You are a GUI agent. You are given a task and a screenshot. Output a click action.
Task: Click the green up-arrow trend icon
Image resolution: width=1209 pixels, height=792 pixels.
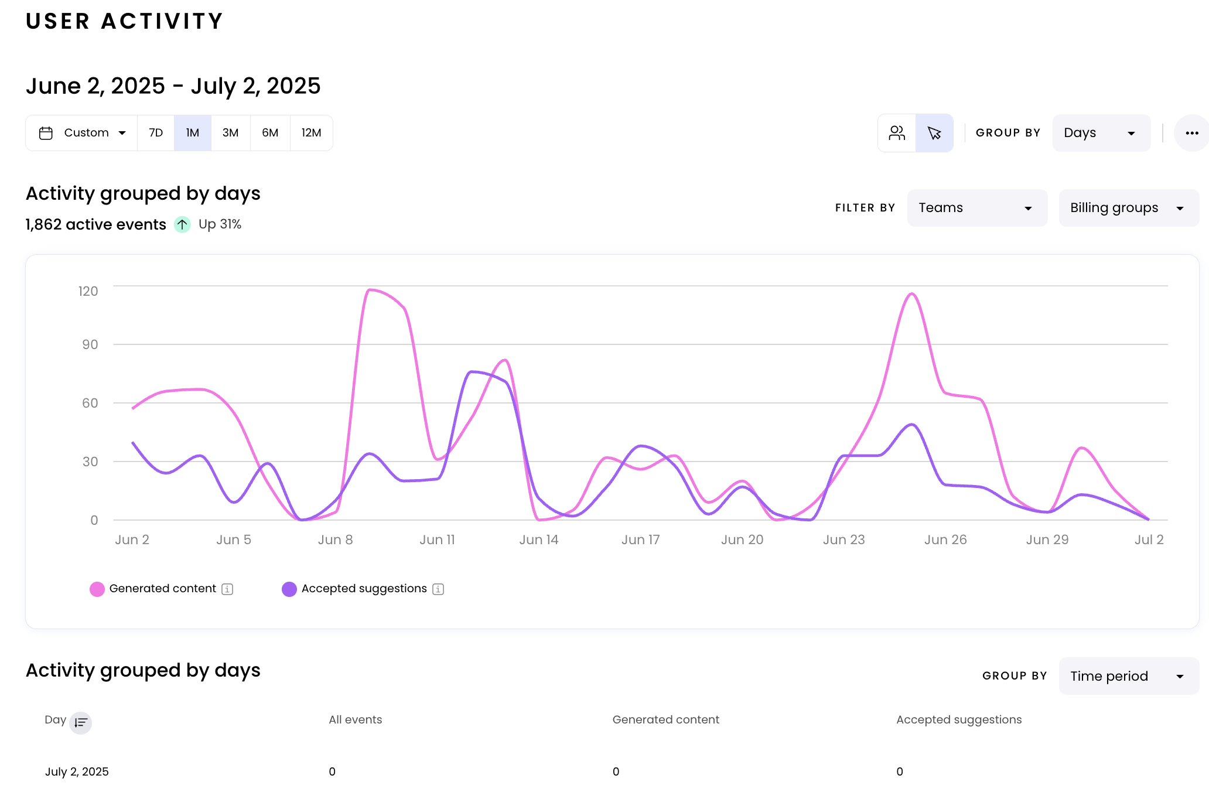(182, 224)
